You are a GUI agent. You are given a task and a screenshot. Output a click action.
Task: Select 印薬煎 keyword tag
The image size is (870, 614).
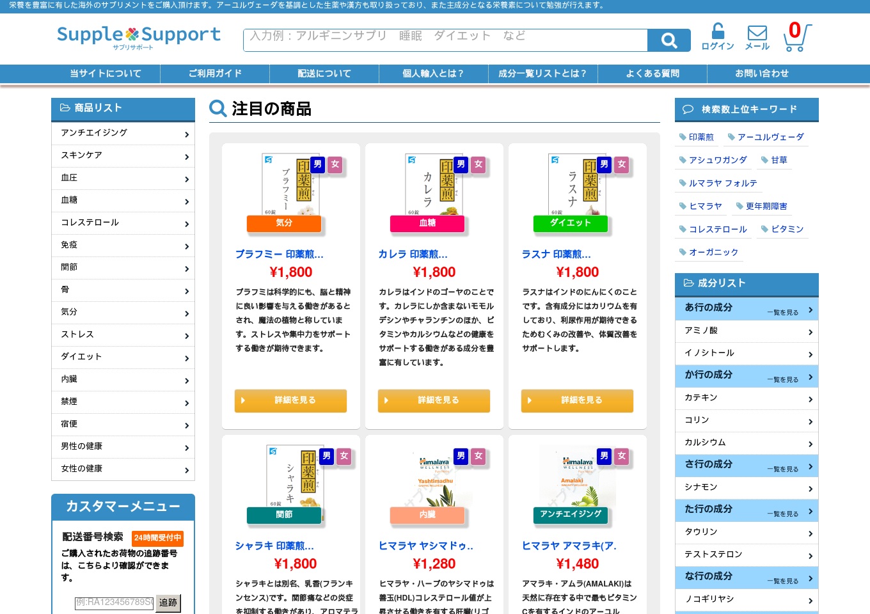coord(696,137)
